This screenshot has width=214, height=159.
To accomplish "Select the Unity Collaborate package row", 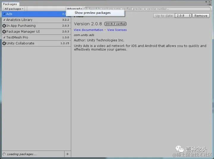I will point(36,43).
